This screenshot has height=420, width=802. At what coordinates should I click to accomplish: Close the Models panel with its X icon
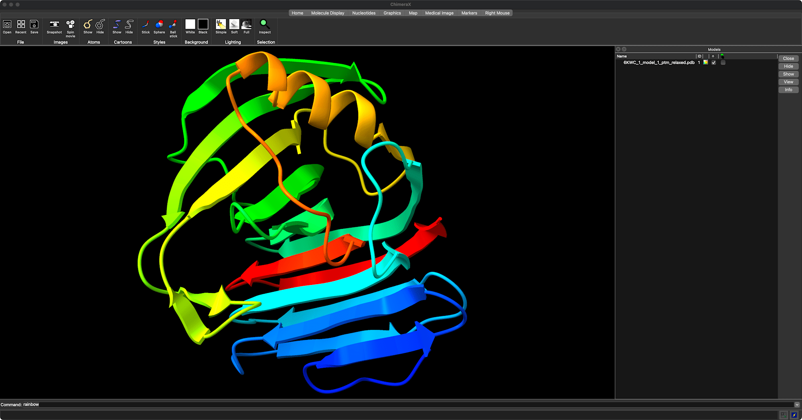[x=618, y=49]
